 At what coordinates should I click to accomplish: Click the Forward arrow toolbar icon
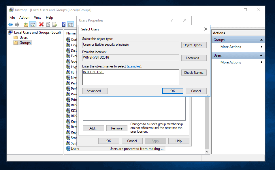pos(17,25)
